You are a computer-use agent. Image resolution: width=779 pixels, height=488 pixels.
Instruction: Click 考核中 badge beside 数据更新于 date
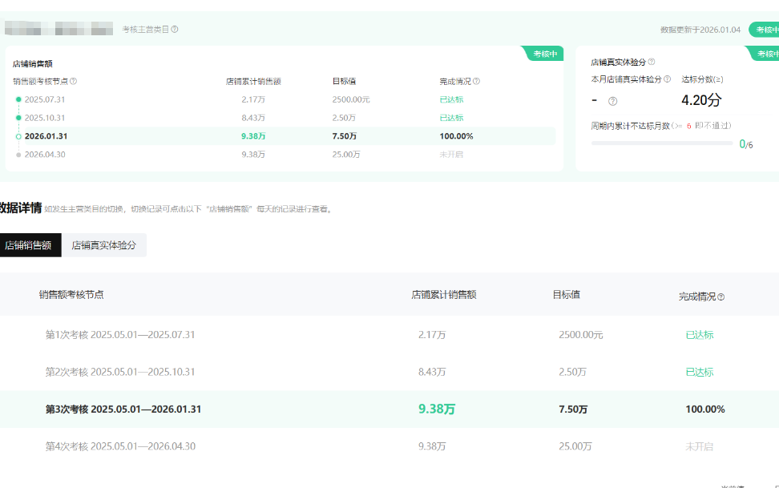765,30
